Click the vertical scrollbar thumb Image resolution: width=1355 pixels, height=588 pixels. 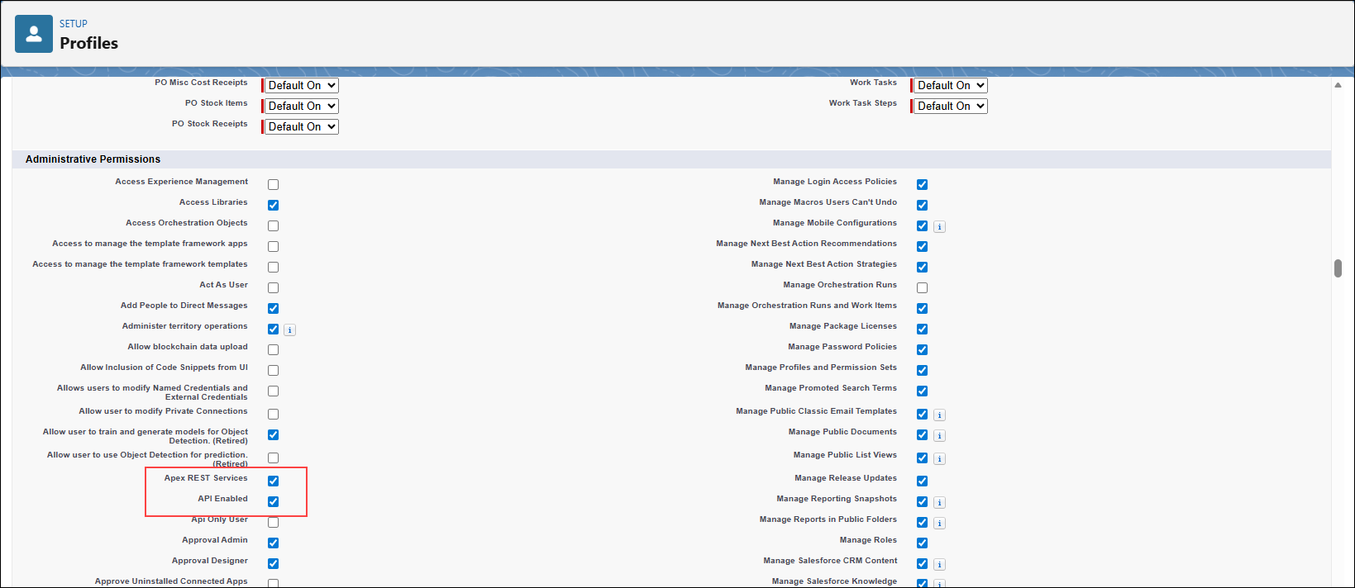coord(1338,268)
